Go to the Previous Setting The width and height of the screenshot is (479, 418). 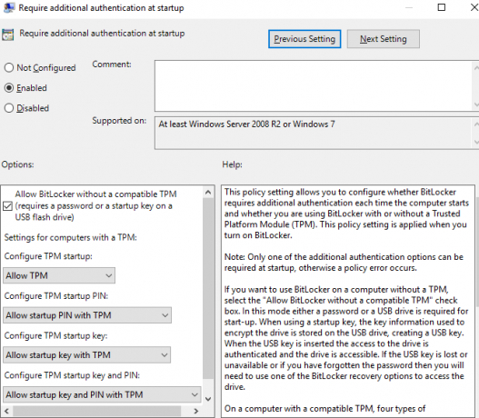click(304, 39)
